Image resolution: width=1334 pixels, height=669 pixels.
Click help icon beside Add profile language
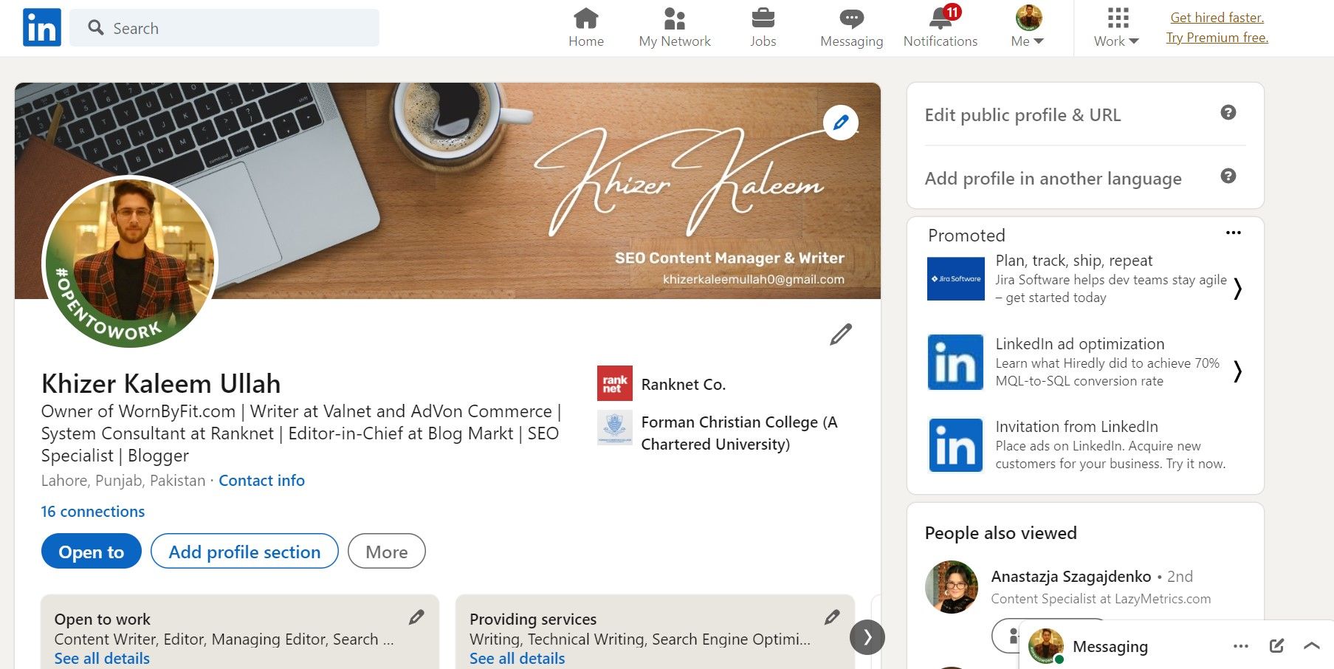point(1228,176)
